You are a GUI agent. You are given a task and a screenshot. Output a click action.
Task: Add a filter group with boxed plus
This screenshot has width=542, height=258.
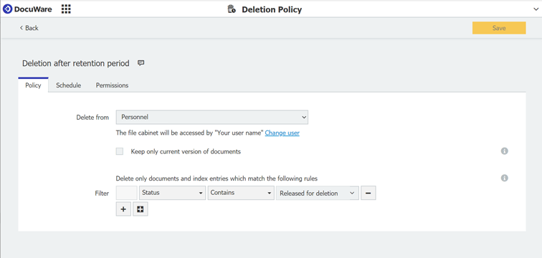click(x=141, y=209)
